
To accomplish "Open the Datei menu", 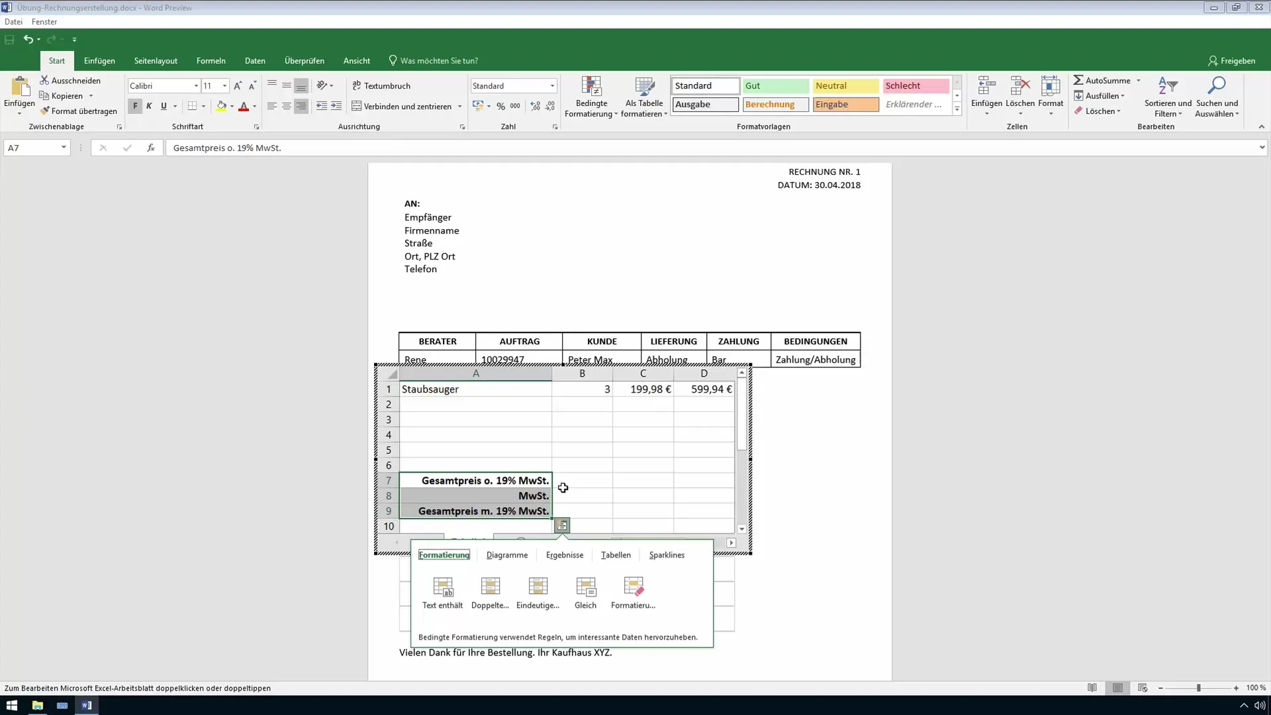I will [x=13, y=22].
